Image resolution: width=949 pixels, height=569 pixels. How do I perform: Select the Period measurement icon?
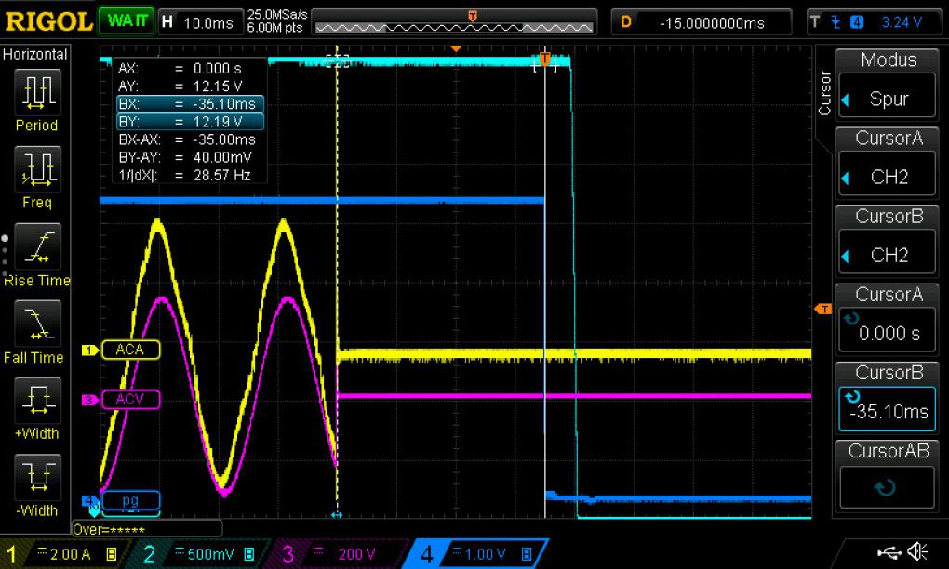37,92
